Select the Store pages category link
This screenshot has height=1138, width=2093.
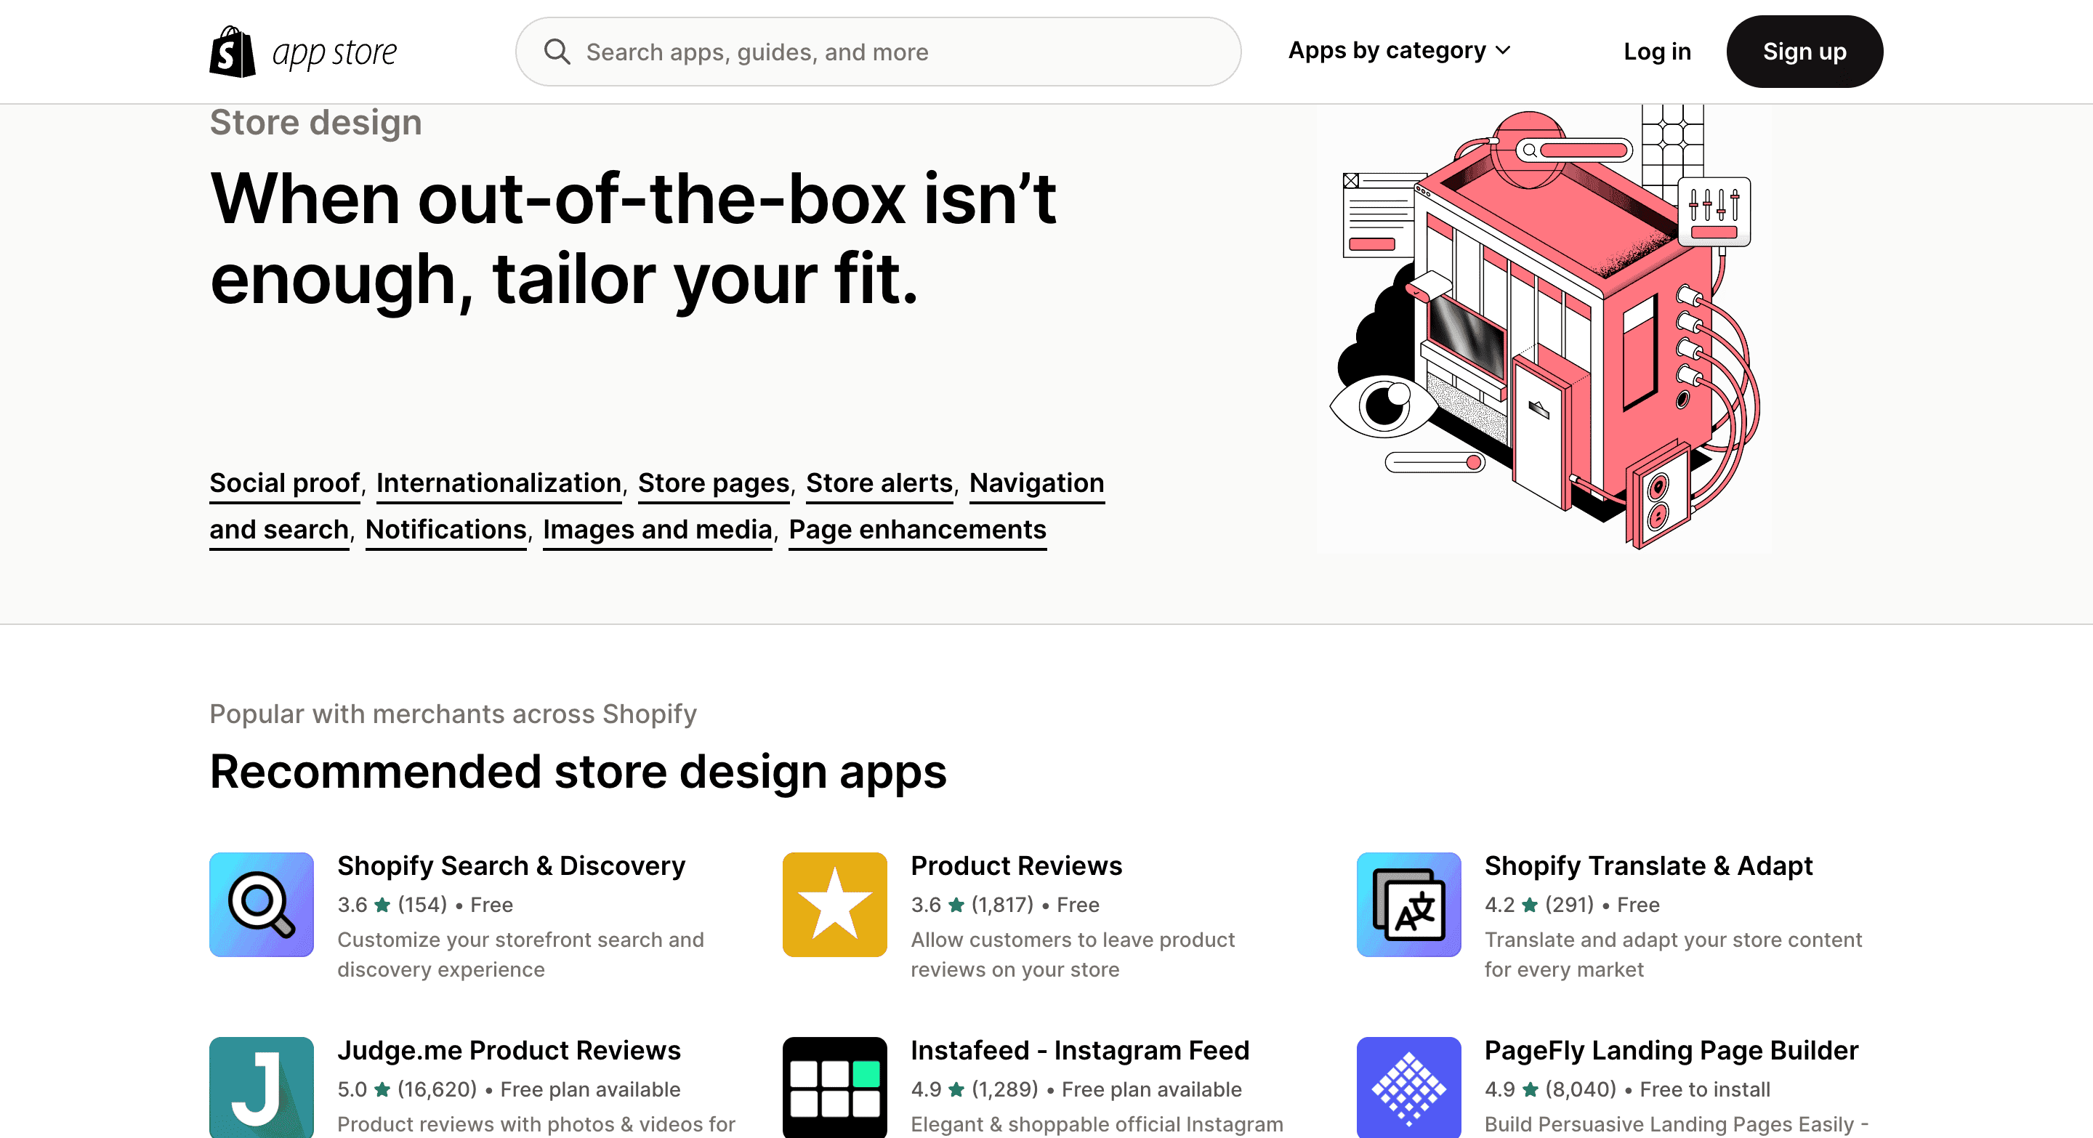click(x=713, y=482)
